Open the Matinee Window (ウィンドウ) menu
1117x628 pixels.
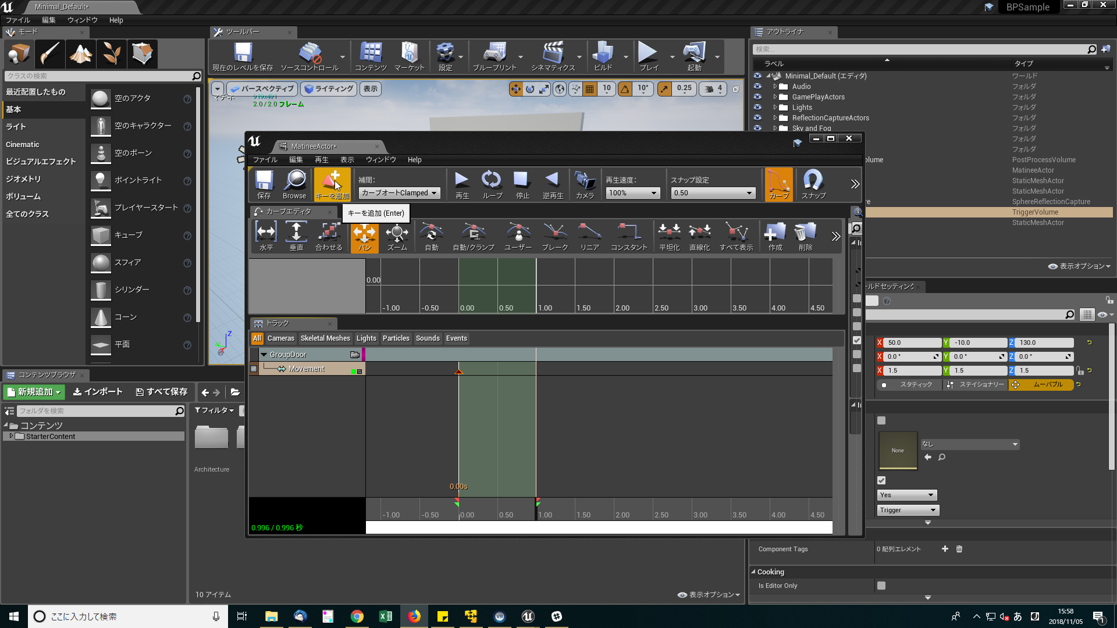380,160
